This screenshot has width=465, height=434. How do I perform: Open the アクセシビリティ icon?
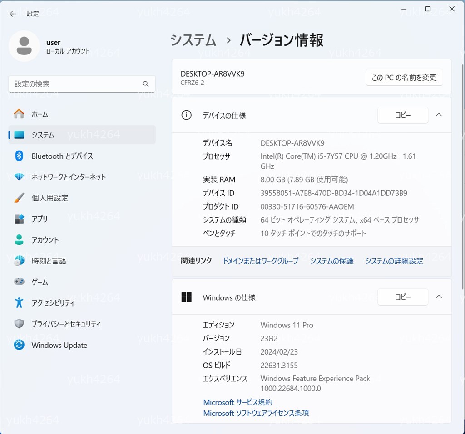19,303
